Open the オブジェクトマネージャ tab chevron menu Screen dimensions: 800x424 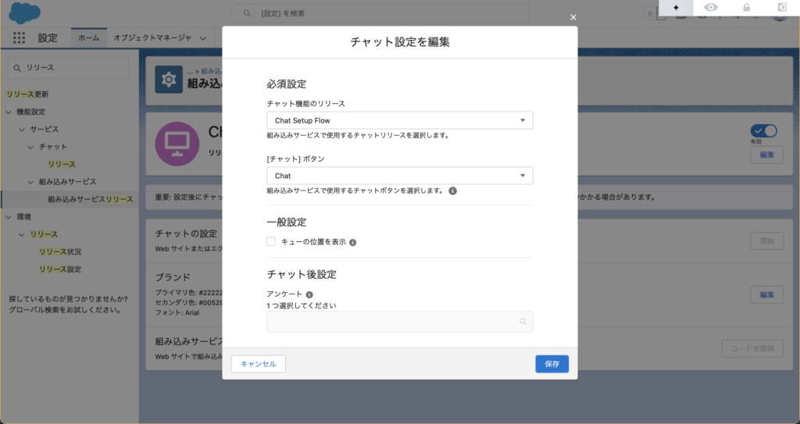203,38
